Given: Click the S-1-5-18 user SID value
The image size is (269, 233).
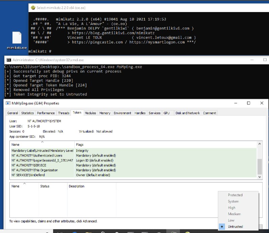Looking at the screenshot, I should click(34, 126).
